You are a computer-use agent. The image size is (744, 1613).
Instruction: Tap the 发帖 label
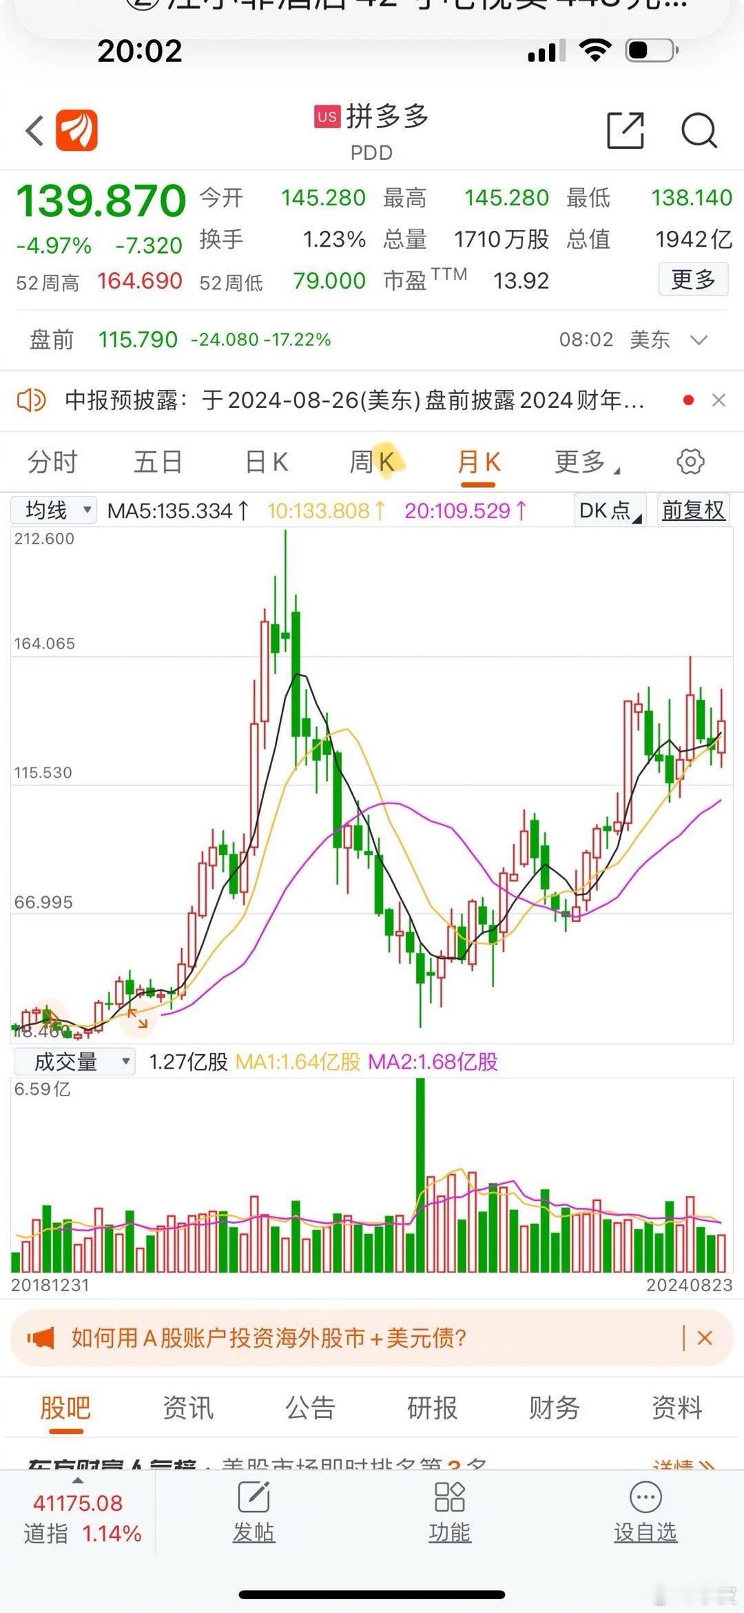(254, 1533)
